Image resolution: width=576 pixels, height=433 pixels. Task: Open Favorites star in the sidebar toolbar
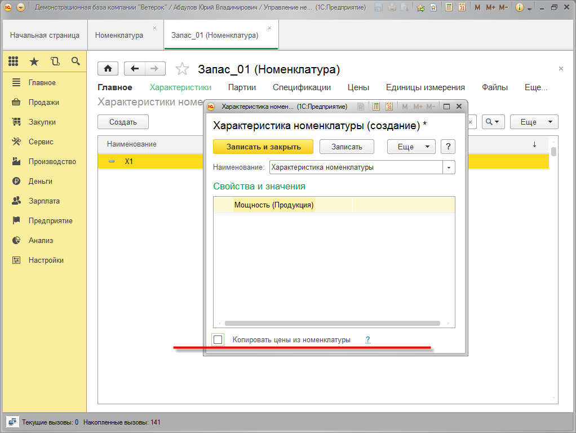pos(34,61)
